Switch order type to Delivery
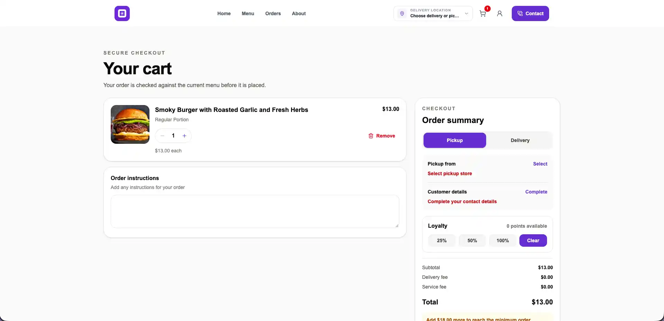The image size is (664, 321). [520, 140]
